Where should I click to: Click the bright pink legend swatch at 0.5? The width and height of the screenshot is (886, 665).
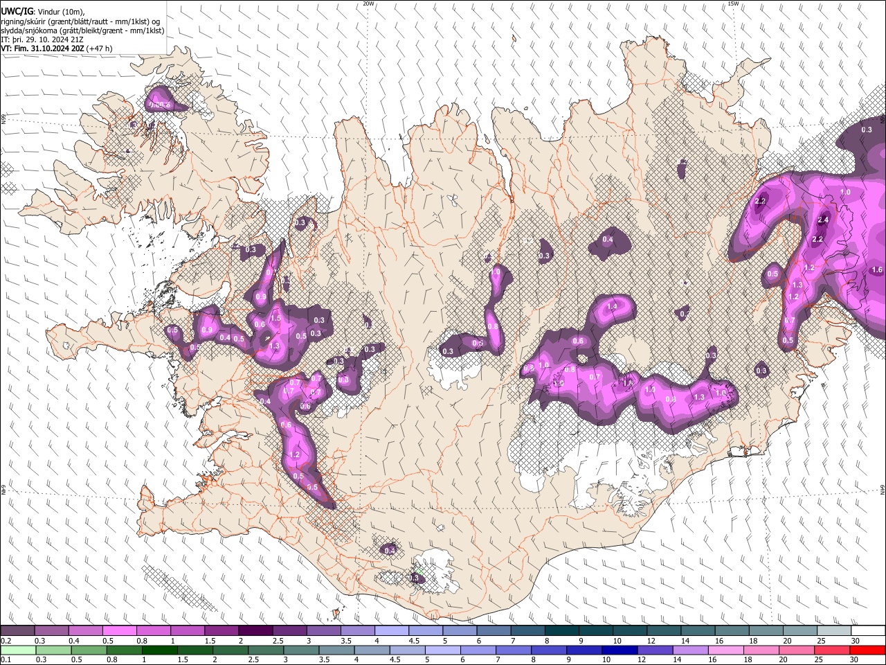click(x=120, y=631)
